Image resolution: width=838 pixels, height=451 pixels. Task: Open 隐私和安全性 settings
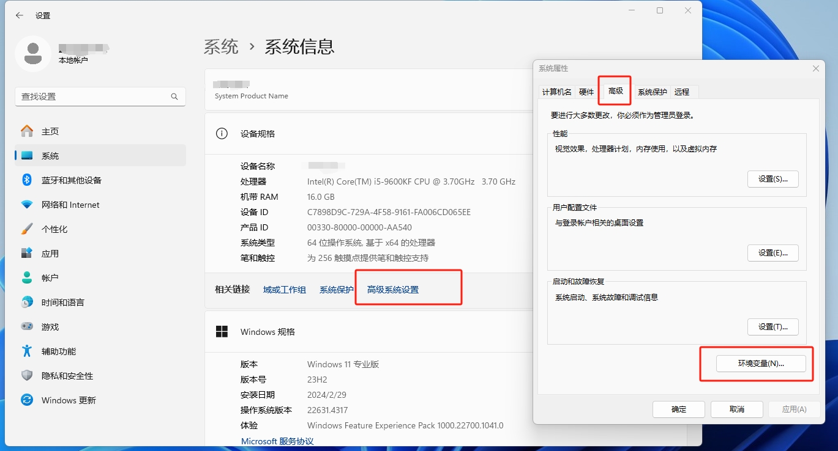100,376
